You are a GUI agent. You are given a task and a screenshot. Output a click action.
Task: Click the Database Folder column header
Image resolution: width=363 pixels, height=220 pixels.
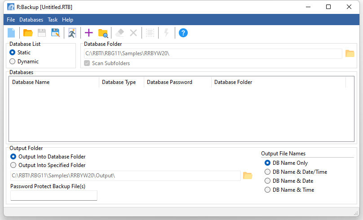279,82
